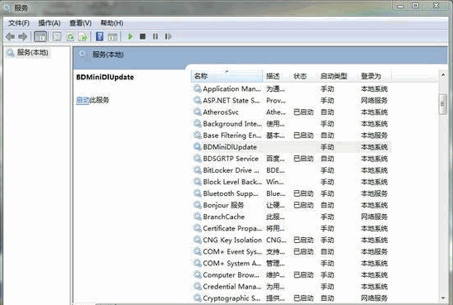Click gear icon beside Application Man... service
The height and width of the screenshot is (305, 453).
tap(198, 88)
